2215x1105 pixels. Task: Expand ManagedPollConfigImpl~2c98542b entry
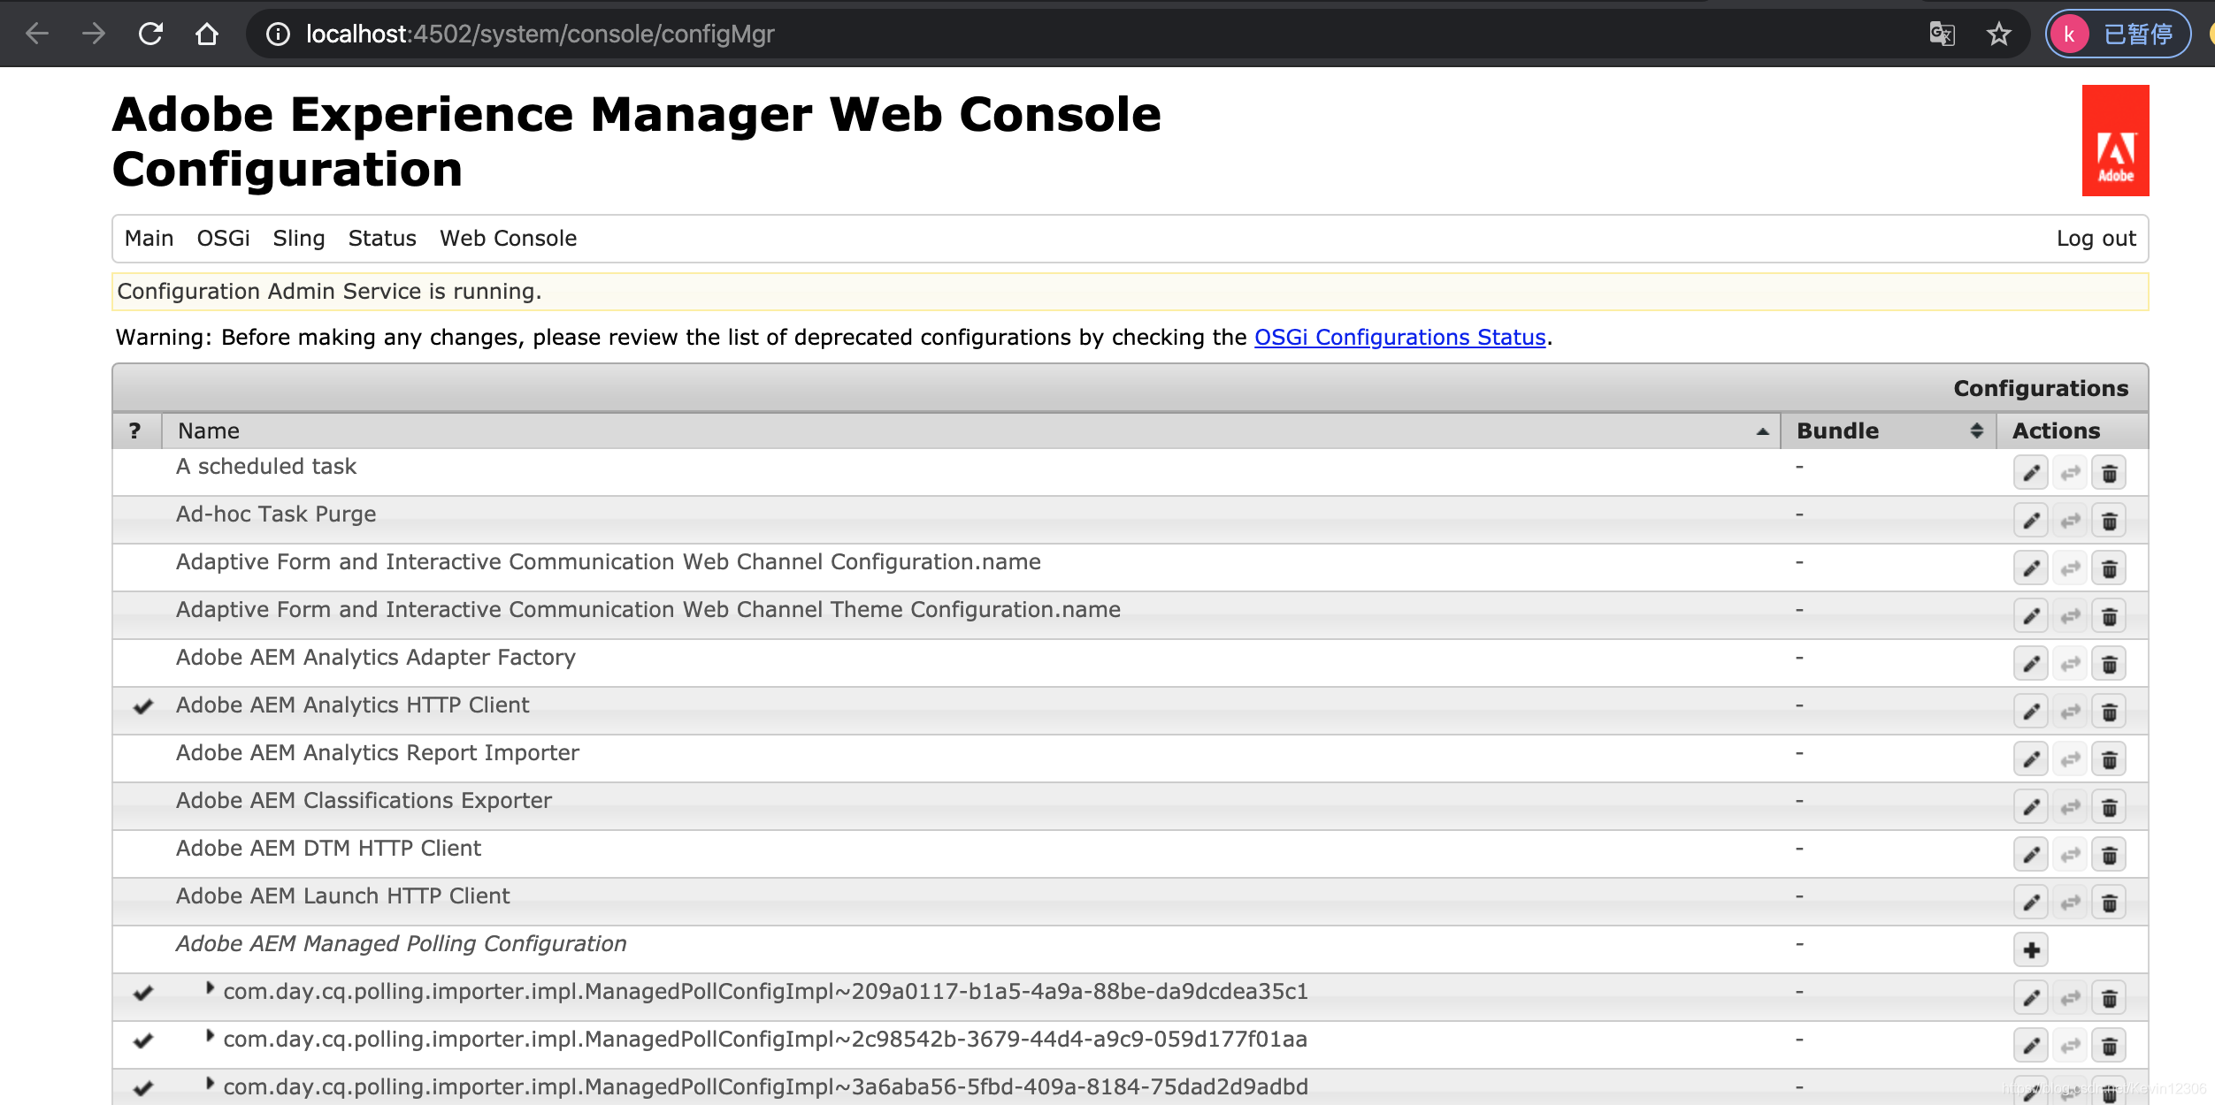coord(210,1036)
